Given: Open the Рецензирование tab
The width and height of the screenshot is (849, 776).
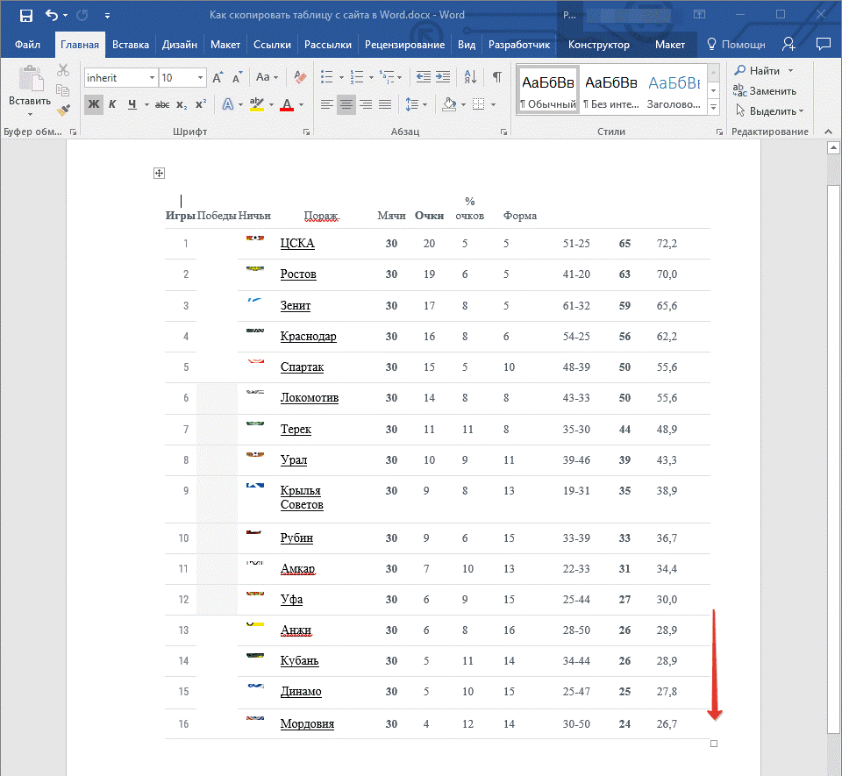Looking at the screenshot, I should [x=404, y=45].
